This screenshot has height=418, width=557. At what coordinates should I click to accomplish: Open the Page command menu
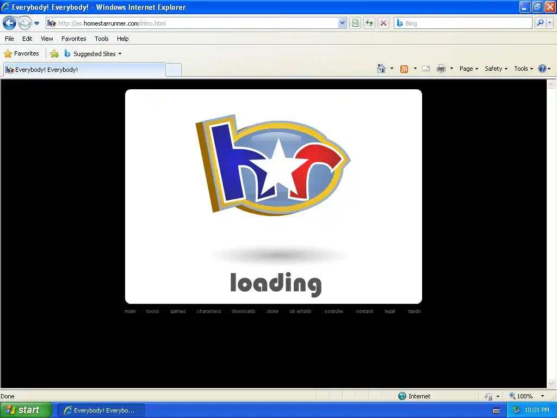468,69
